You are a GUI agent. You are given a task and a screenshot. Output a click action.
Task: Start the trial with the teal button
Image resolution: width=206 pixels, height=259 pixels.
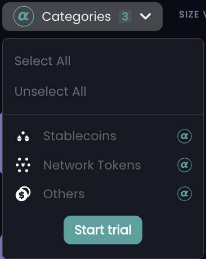click(103, 230)
